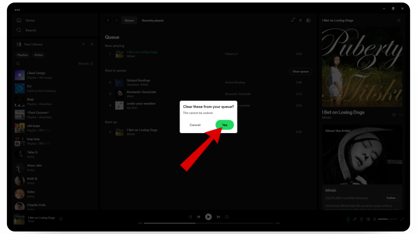The height and width of the screenshot is (234, 417).
Task: Click the Puberty 2 cover in side panel
Action: (362, 67)
